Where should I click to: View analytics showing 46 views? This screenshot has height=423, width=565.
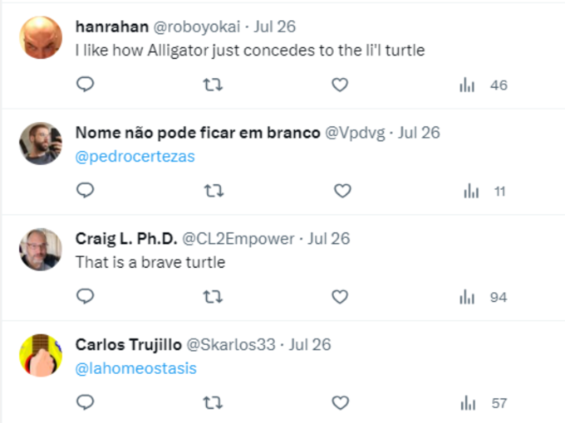(484, 85)
